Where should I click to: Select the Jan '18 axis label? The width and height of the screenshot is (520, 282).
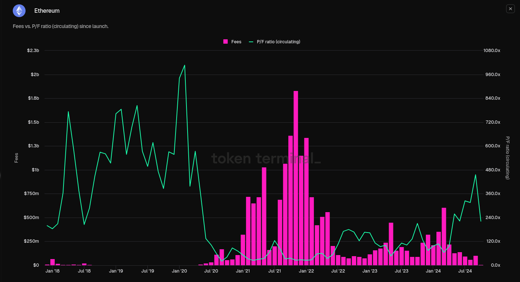[53, 271]
